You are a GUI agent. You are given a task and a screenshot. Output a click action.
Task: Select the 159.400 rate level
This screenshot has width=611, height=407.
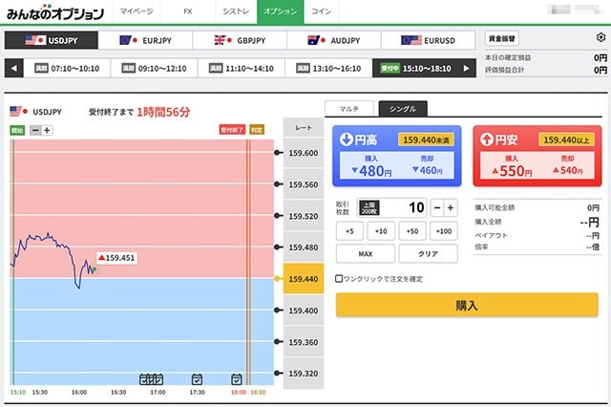coord(304,311)
